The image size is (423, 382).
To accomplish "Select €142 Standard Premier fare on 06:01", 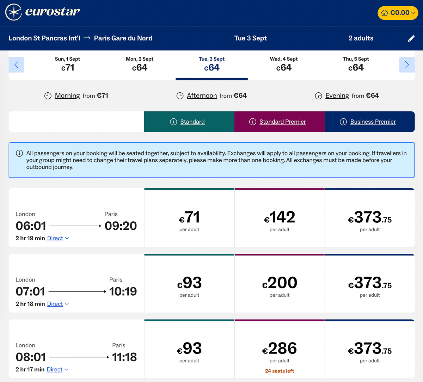I will click(280, 218).
